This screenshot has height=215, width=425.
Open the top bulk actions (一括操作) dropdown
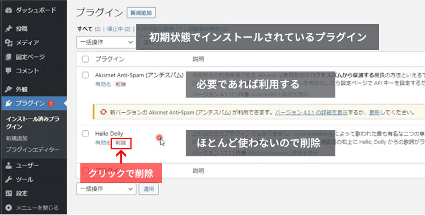coord(106,42)
